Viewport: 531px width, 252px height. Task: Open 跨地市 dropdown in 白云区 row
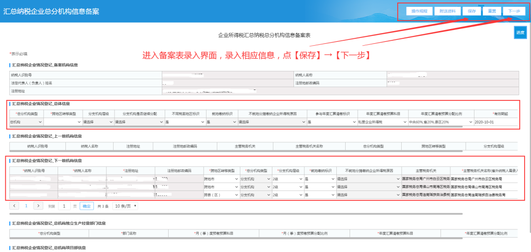pyautogui.click(x=221, y=179)
